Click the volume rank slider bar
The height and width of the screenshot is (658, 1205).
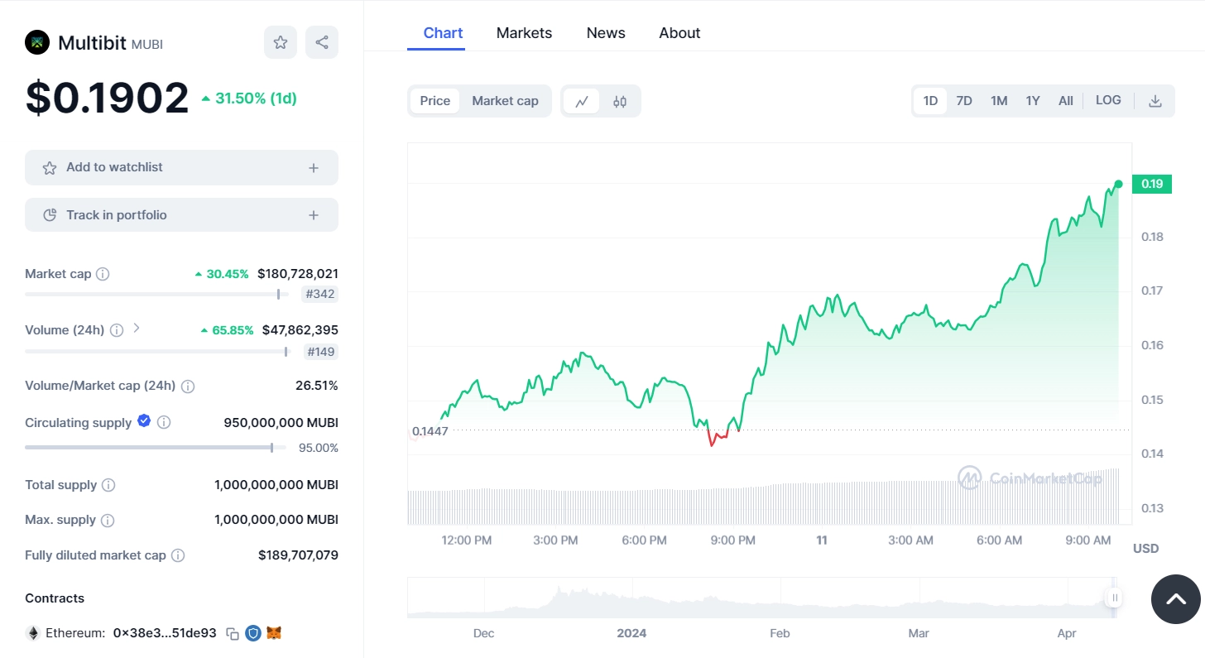(x=156, y=352)
